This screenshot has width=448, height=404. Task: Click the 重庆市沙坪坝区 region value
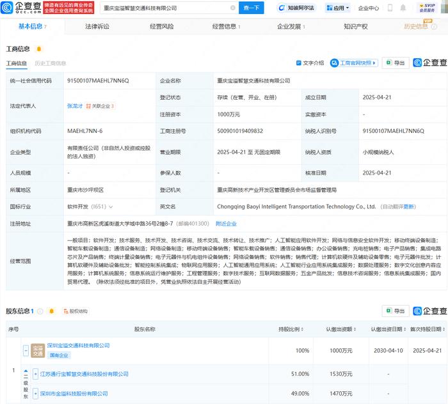[85, 190]
